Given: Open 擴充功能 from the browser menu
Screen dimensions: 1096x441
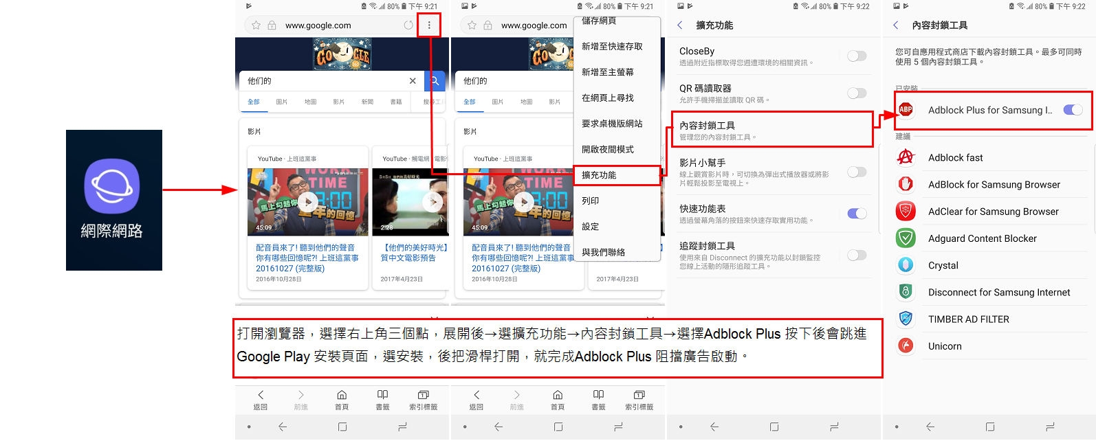Looking at the screenshot, I should tap(617, 175).
